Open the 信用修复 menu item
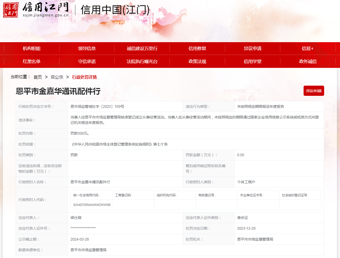Viewport: 340px width, 258px height. coord(197,48)
